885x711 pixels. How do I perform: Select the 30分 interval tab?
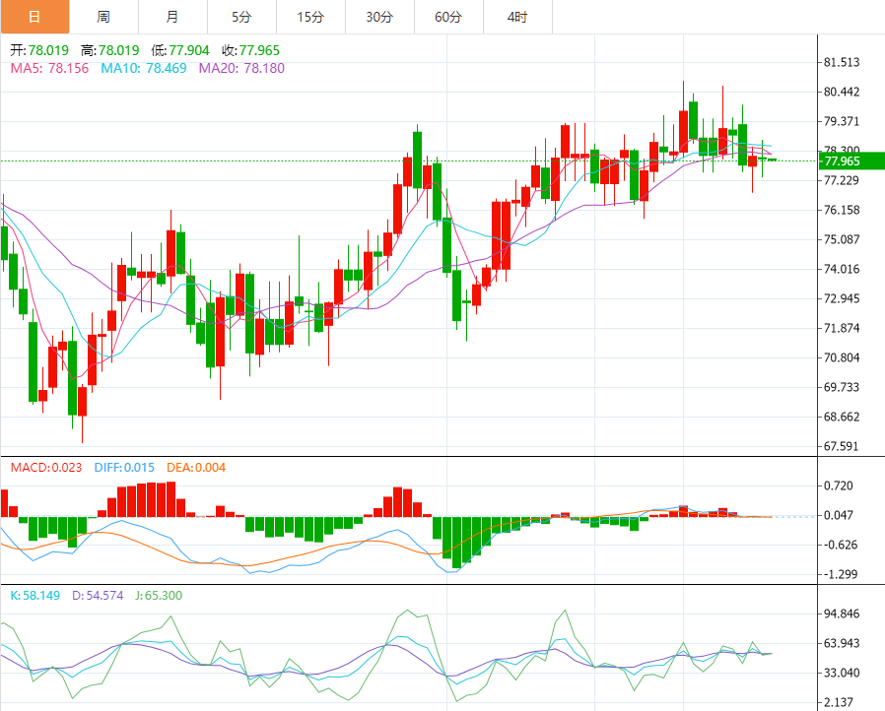379,17
